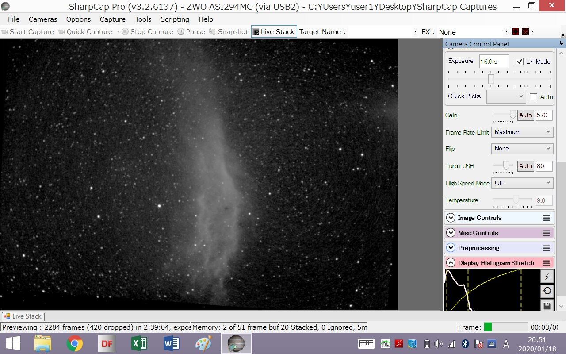
Task: Open the reticule options dropdown arrow
Action: pos(532,32)
